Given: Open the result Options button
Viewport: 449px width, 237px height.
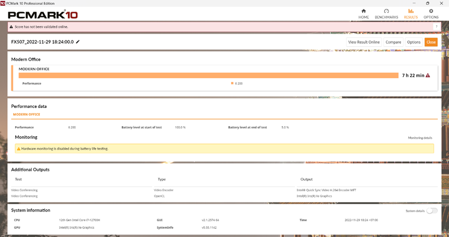Looking at the screenshot, I should (x=414, y=42).
